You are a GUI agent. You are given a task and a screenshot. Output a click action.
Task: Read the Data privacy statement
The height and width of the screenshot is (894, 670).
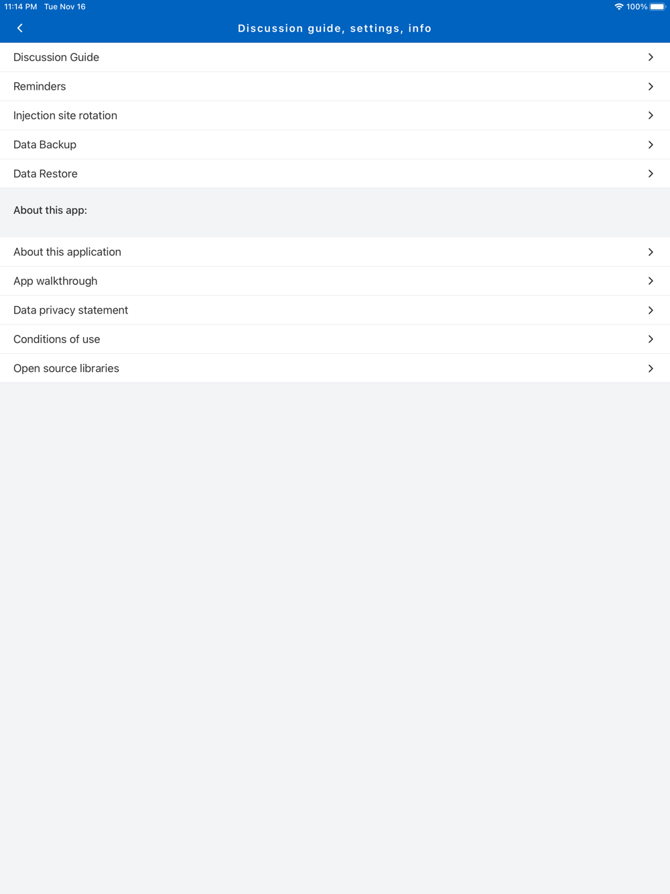335,310
